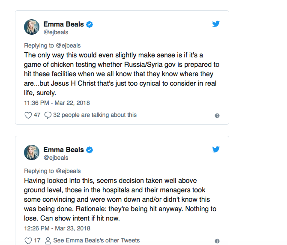Click the second tweet's body text

pyautogui.click(x=120, y=199)
